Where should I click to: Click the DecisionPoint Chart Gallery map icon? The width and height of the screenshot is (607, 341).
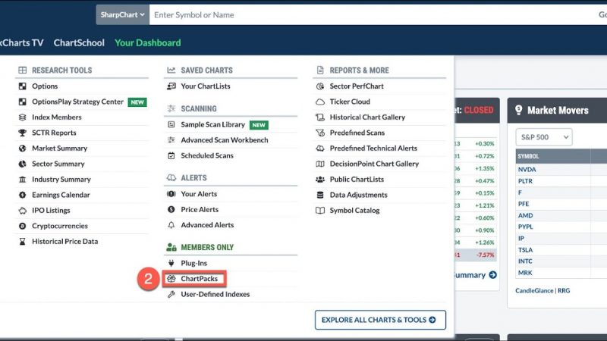[x=320, y=164]
